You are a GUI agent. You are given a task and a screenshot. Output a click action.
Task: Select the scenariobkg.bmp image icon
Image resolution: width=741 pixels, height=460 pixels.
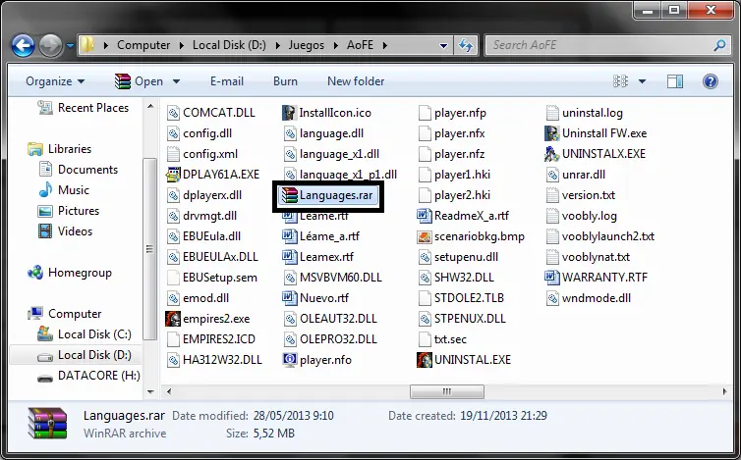(425, 236)
